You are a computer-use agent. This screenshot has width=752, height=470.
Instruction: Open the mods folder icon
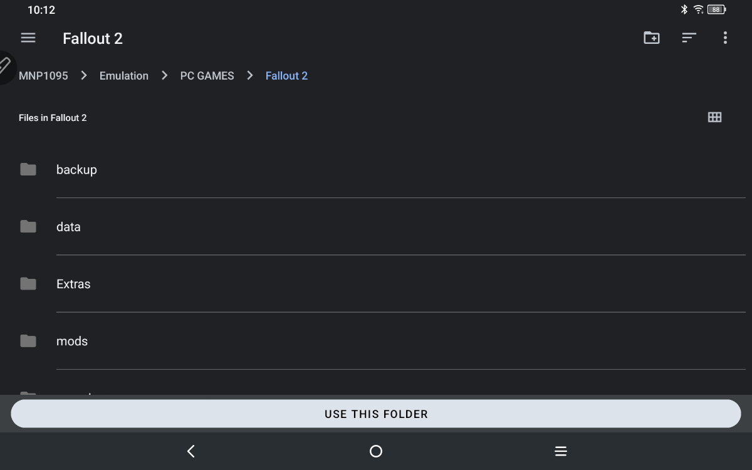pos(28,341)
